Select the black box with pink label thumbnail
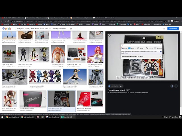The height and width of the screenshot is (136, 182). pyautogui.click(x=33, y=99)
